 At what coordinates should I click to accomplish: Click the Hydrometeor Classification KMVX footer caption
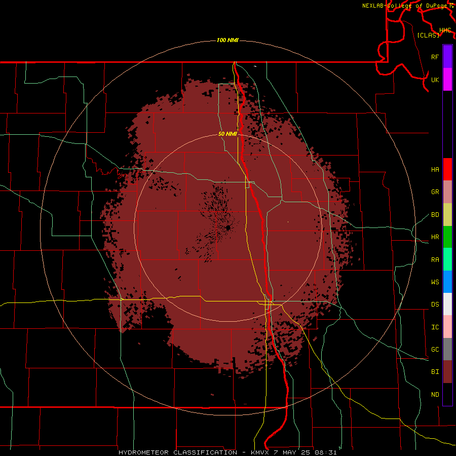(227, 452)
